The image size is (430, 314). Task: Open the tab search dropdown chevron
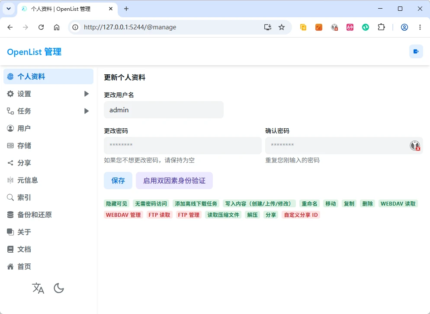[x=9, y=9]
